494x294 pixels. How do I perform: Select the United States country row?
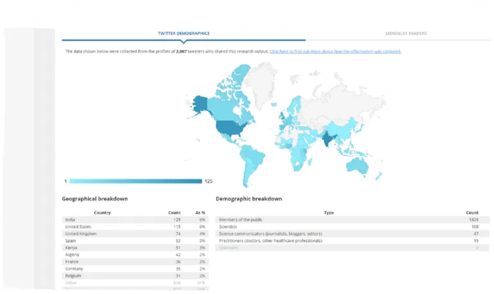point(135,227)
